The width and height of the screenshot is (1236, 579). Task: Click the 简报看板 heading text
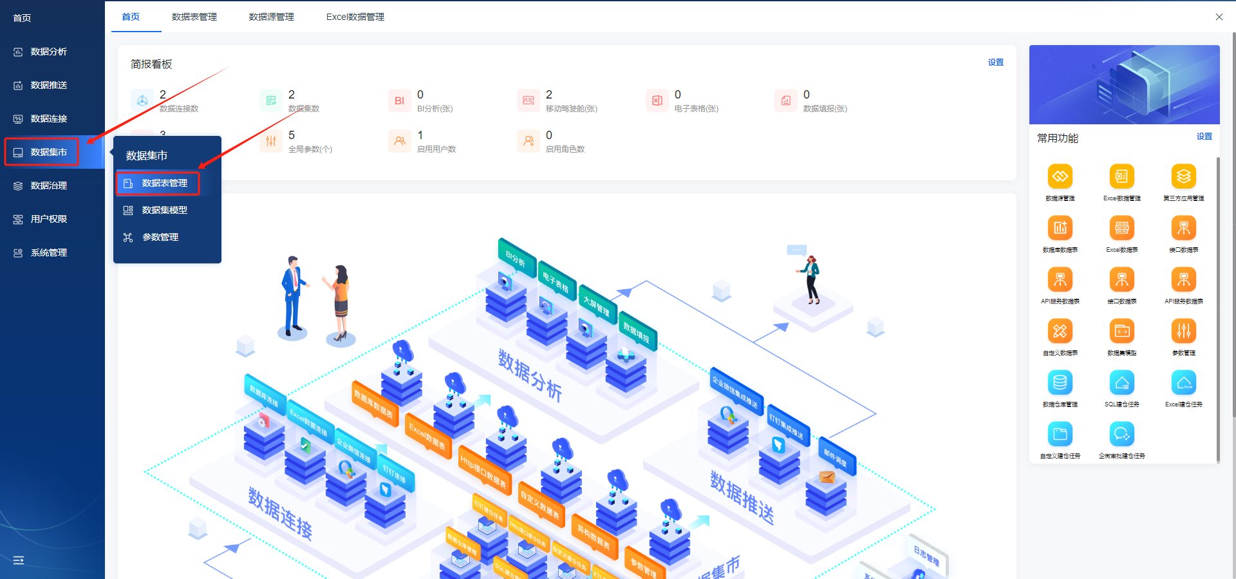[151, 64]
